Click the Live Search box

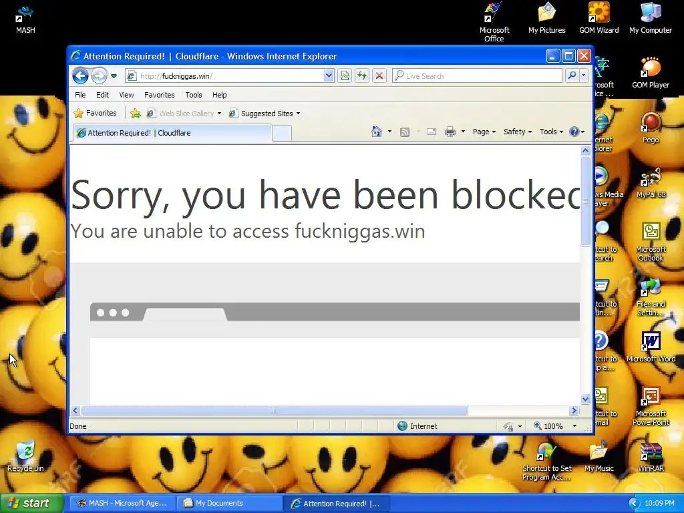(x=477, y=76)
